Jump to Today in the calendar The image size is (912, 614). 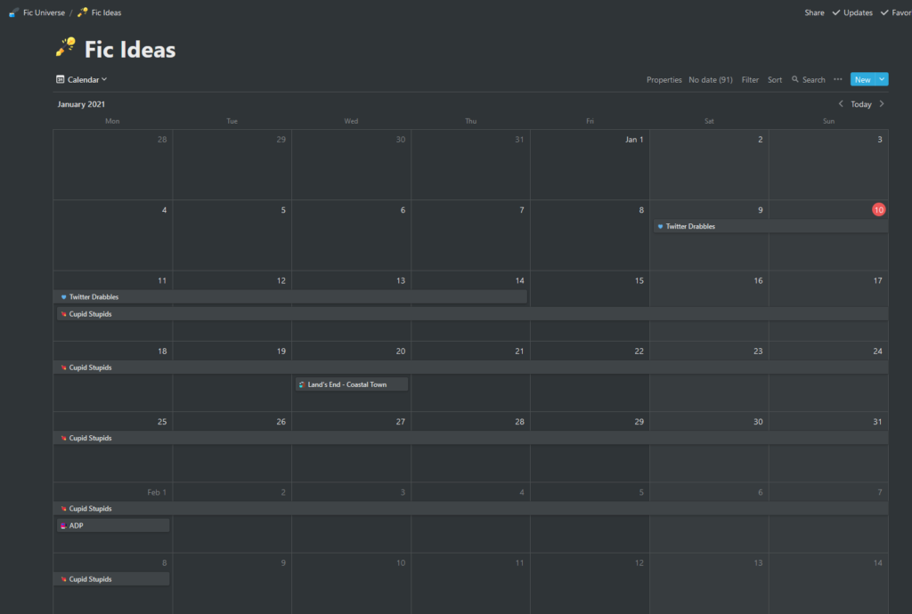click(861, 104)
